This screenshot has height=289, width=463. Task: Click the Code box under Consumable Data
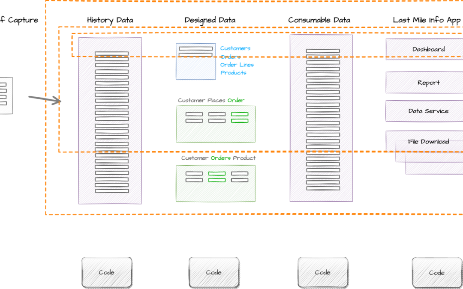click(x=322, y=272)
